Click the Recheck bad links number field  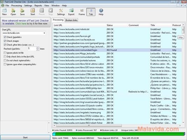coord(32,49)
